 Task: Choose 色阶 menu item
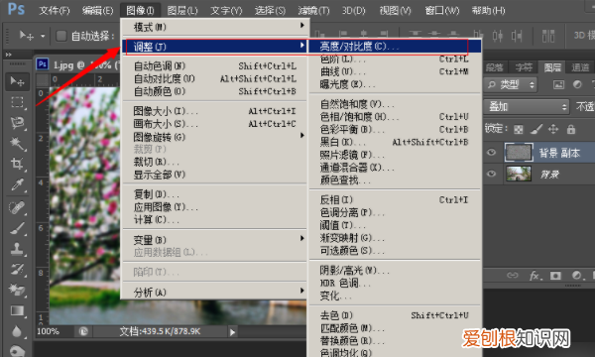point(395,59)
